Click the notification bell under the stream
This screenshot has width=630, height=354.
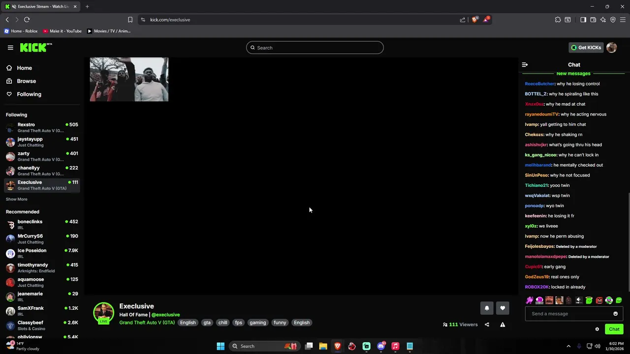point(487,308)
